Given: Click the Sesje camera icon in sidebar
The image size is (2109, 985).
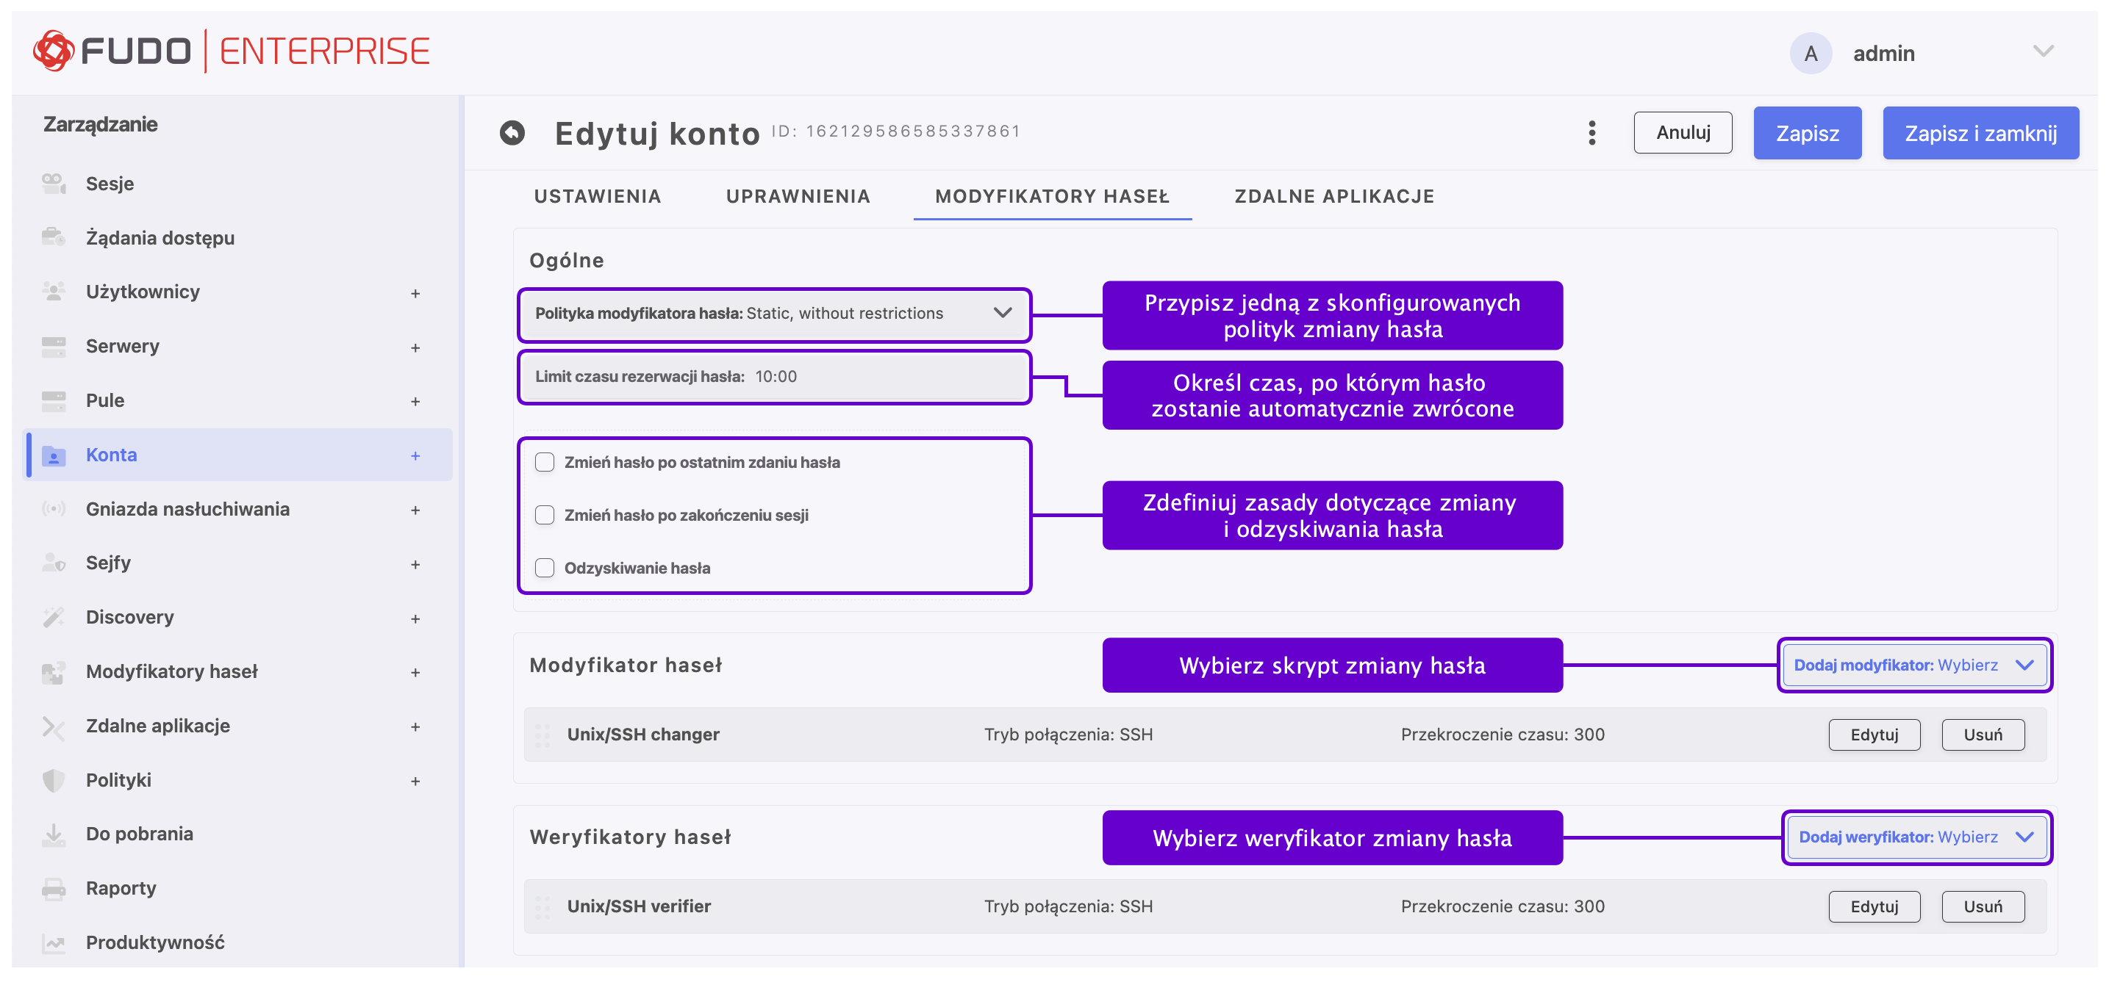Looking at the screenshot, I should click(54, 183).
